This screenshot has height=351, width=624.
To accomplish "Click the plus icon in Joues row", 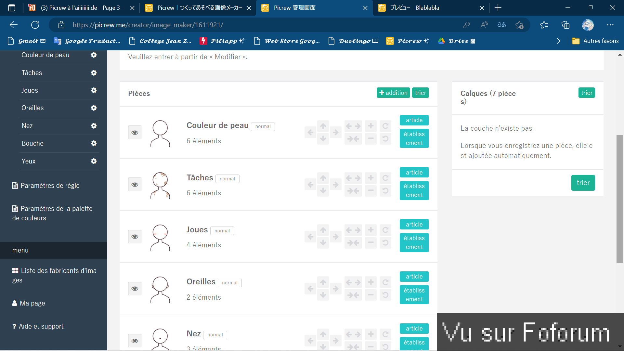I will [370, 230].
